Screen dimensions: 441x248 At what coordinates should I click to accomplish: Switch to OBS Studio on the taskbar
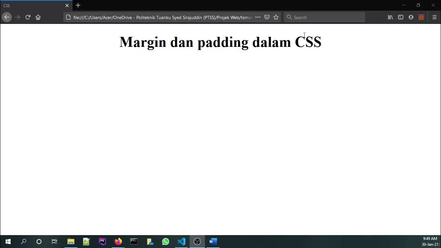pos(197,241)
